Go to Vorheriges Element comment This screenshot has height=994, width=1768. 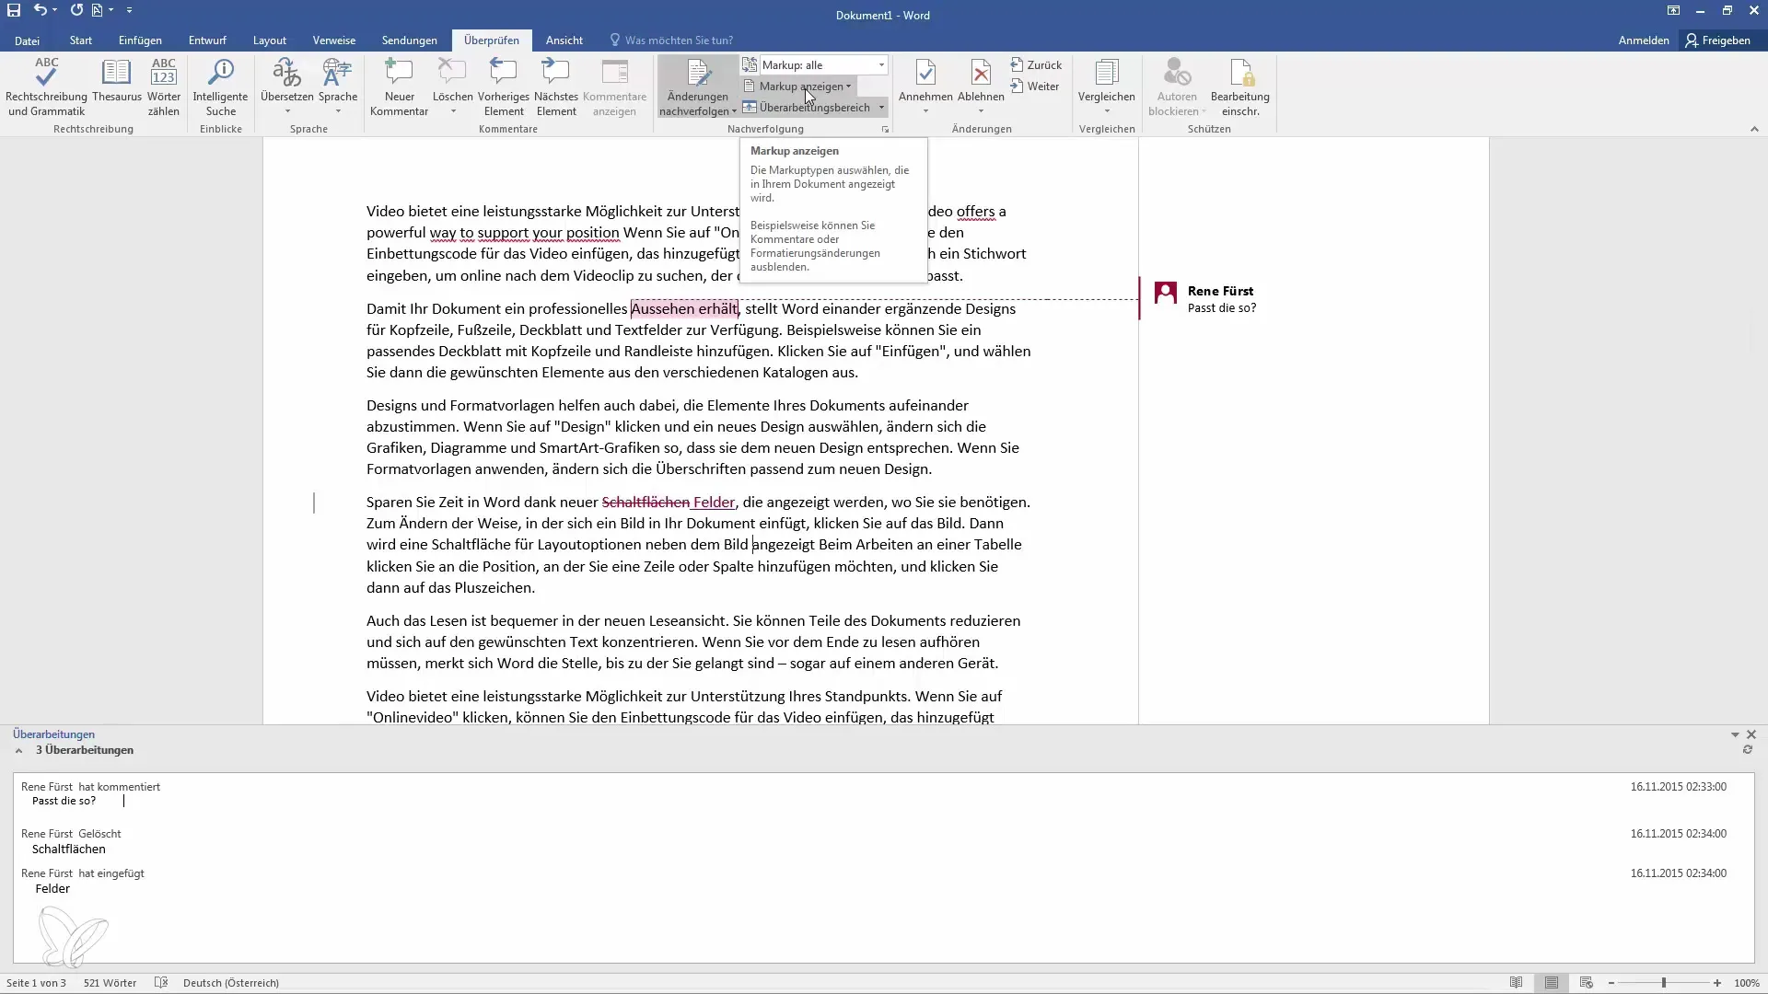pos(504,87)
